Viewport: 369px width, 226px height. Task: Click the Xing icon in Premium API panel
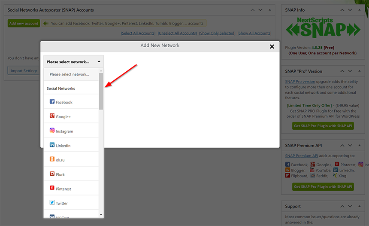[x=335, y=175]
